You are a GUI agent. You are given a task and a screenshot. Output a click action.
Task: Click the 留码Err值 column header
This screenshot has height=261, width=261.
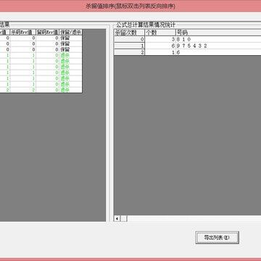pyautogui.click(x=48, y=32)
